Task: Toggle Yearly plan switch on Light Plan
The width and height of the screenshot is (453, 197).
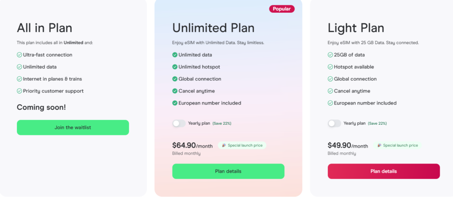Action: pyautogui.click(x=334, y=123)
